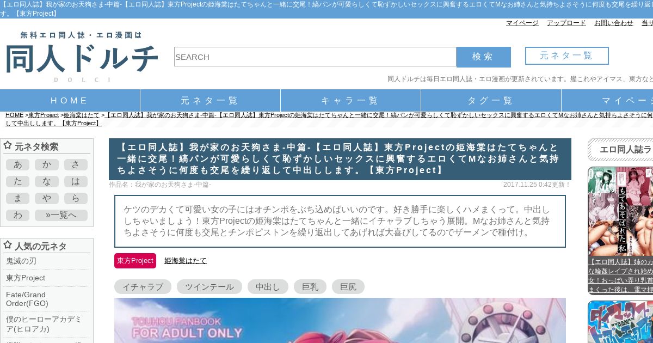The height and width of the screenshot is (343, 653).
Task: Select 元ネタ一覧 in the blue navigation bar
Action: 210,101
